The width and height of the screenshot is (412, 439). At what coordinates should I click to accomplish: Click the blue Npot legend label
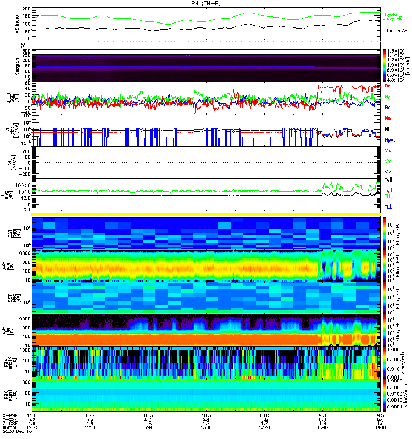pos(390,140)
